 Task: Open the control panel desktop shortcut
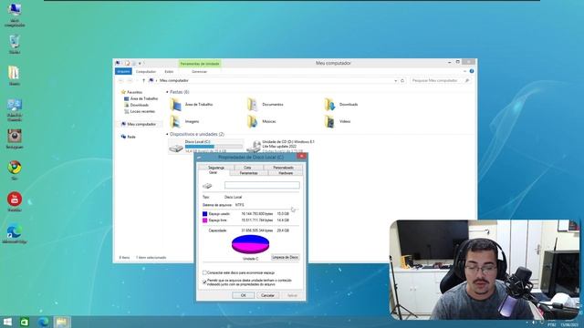(15, 109)
